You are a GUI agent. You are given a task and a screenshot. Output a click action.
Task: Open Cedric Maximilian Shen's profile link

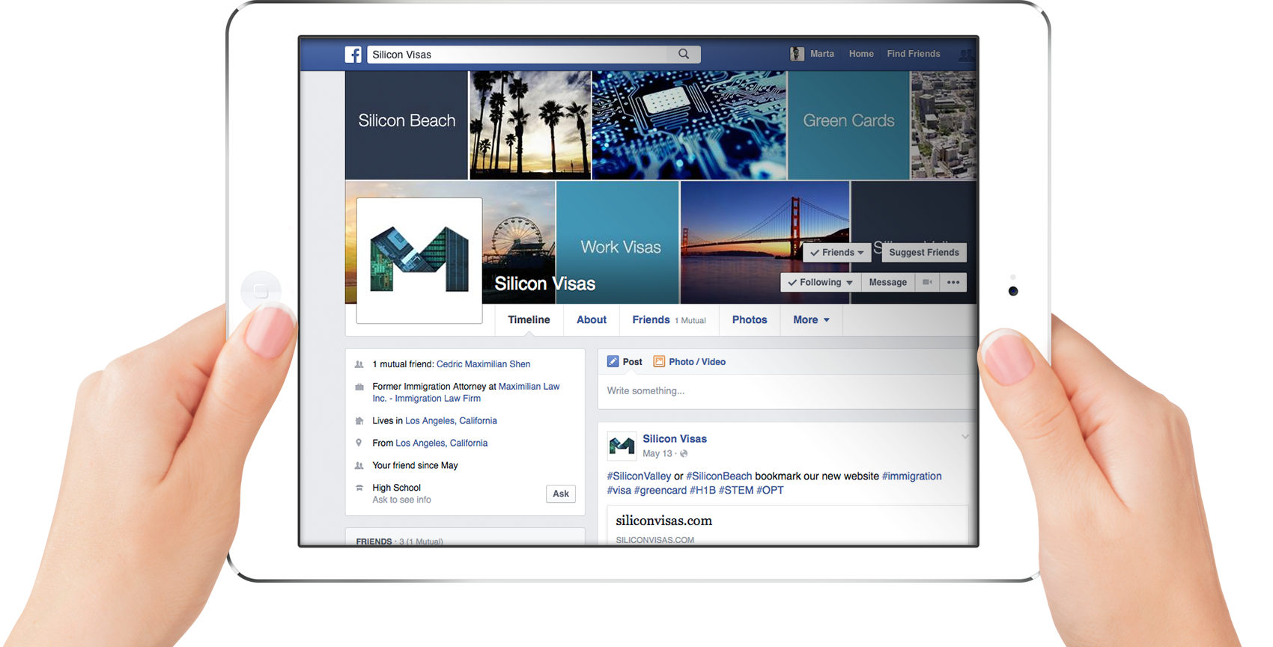pos(483,364)
